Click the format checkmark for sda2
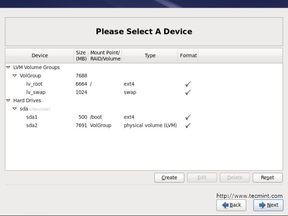This screenshot has width=288, height=216. pos(188,125)
